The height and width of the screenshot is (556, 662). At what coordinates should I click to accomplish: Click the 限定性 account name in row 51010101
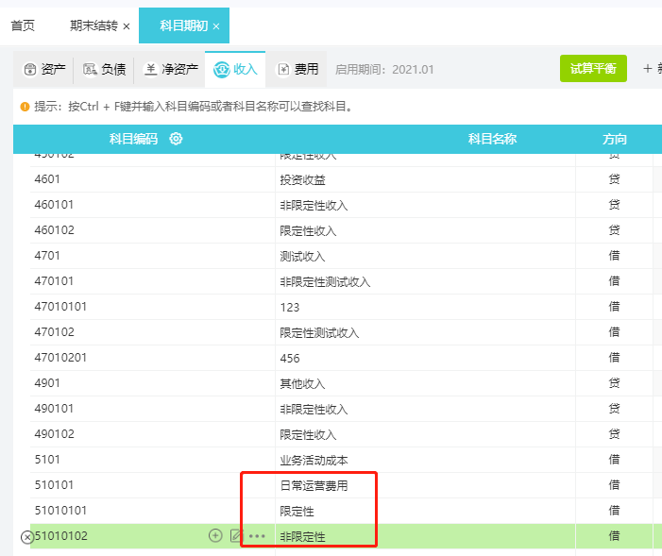click(297, 512)
